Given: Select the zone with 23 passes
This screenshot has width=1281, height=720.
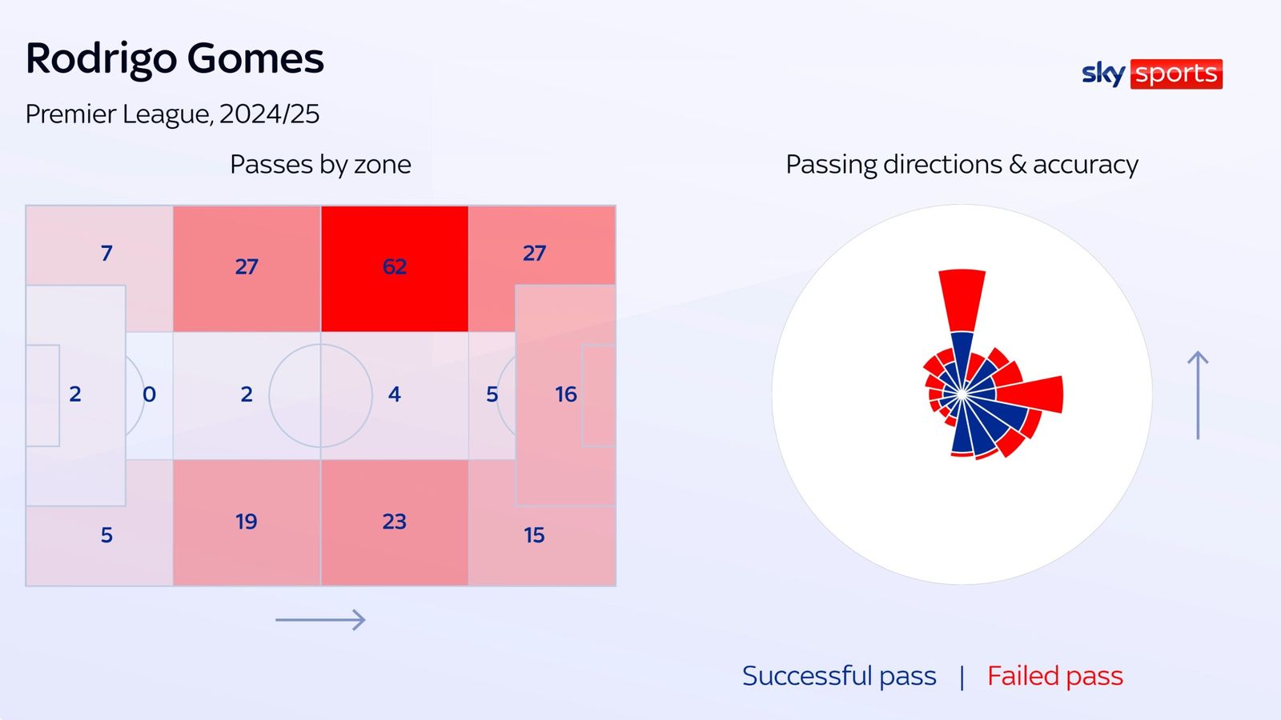Looking at the screenshot, I should click(395, 522).
